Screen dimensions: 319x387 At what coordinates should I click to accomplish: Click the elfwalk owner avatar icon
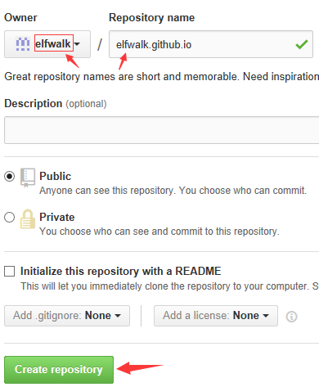pos(23,44)
